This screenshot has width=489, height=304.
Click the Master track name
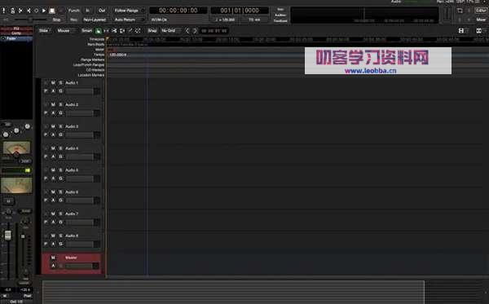(71, 258)
